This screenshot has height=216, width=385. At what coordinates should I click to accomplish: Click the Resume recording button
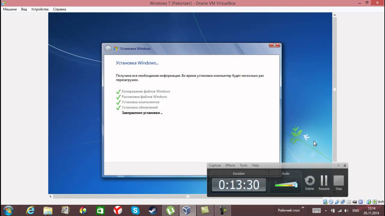coord(324,183)
